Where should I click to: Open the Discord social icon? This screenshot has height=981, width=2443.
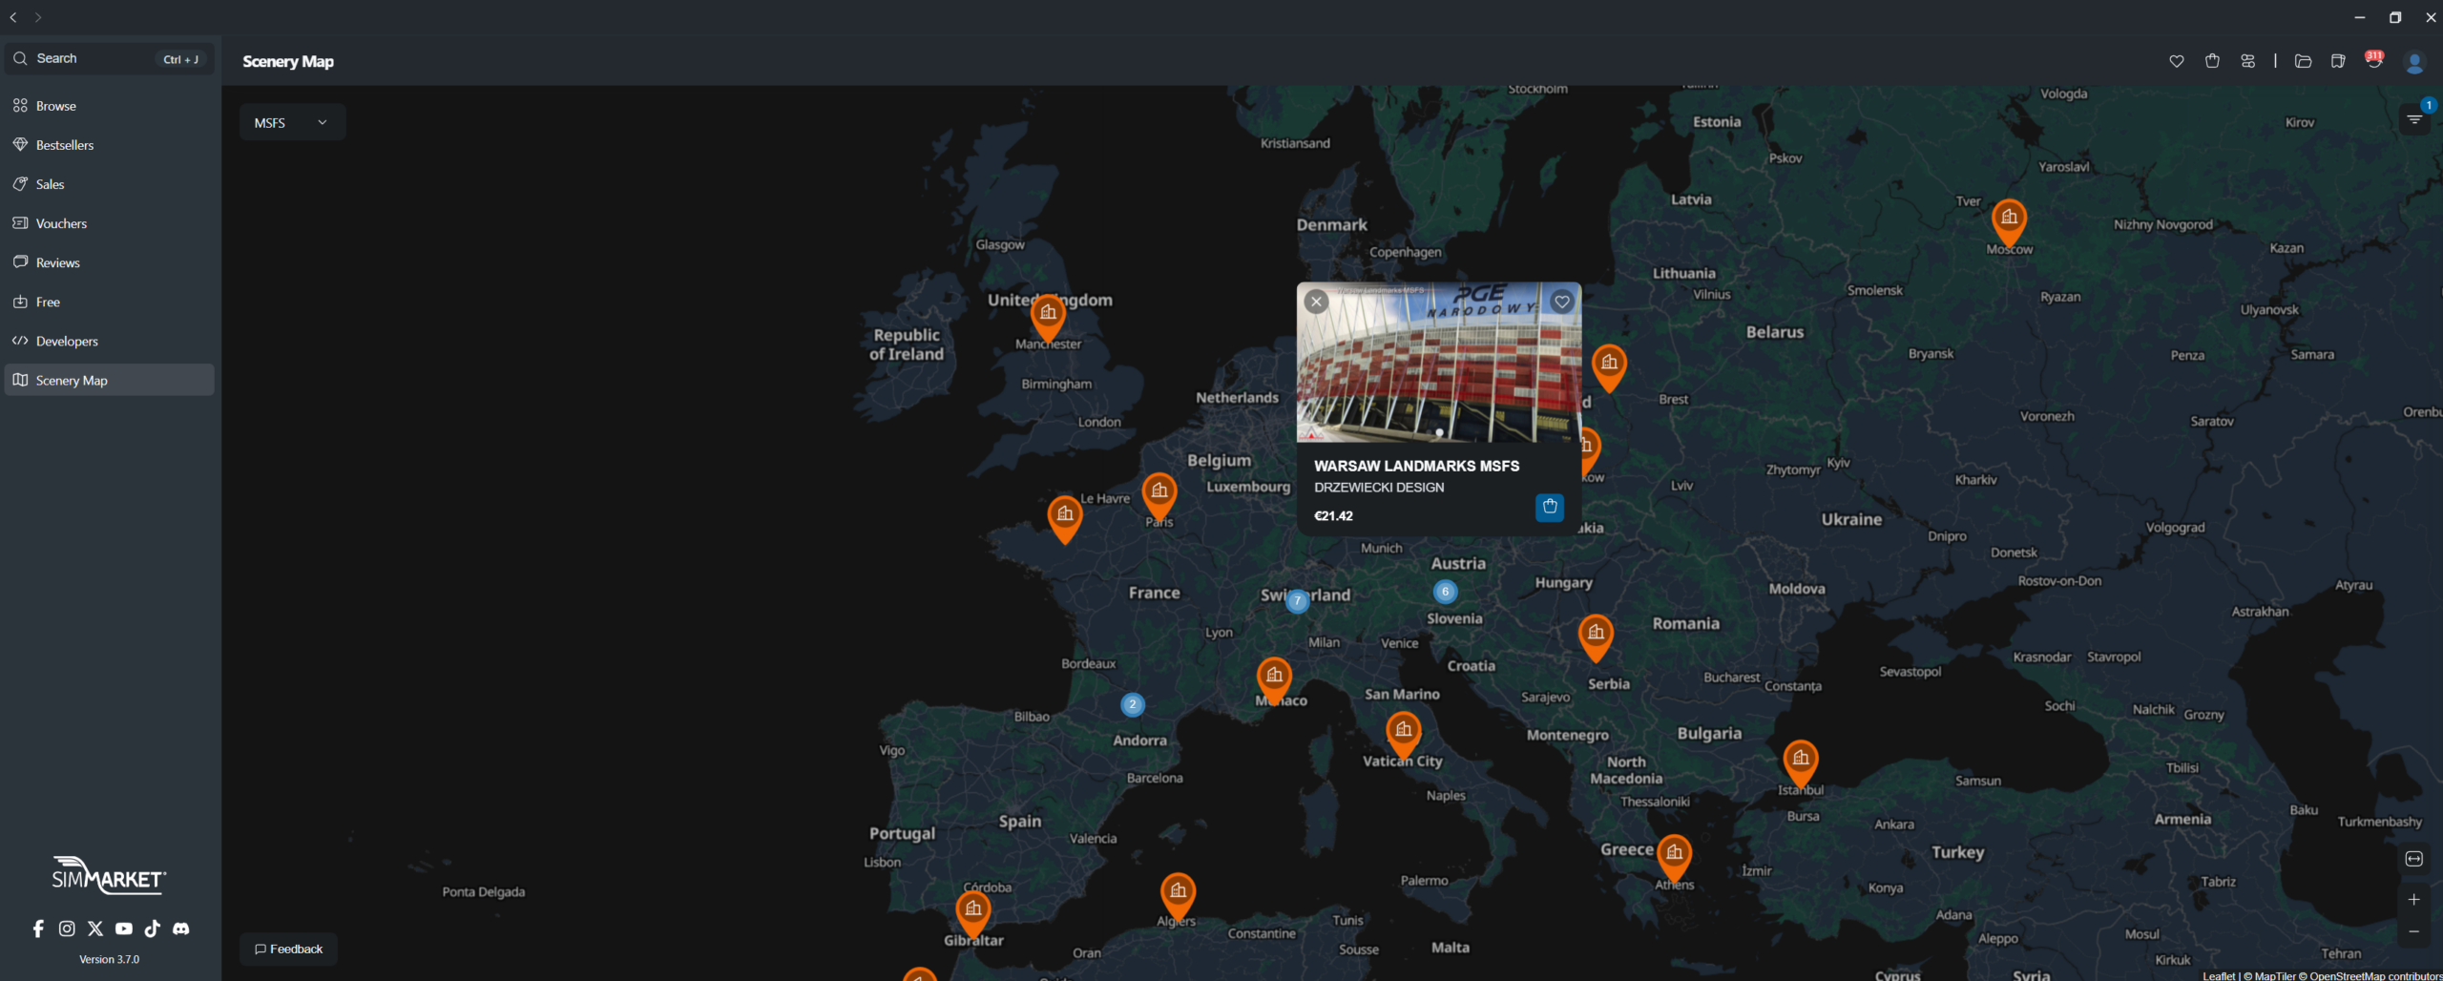180,929
